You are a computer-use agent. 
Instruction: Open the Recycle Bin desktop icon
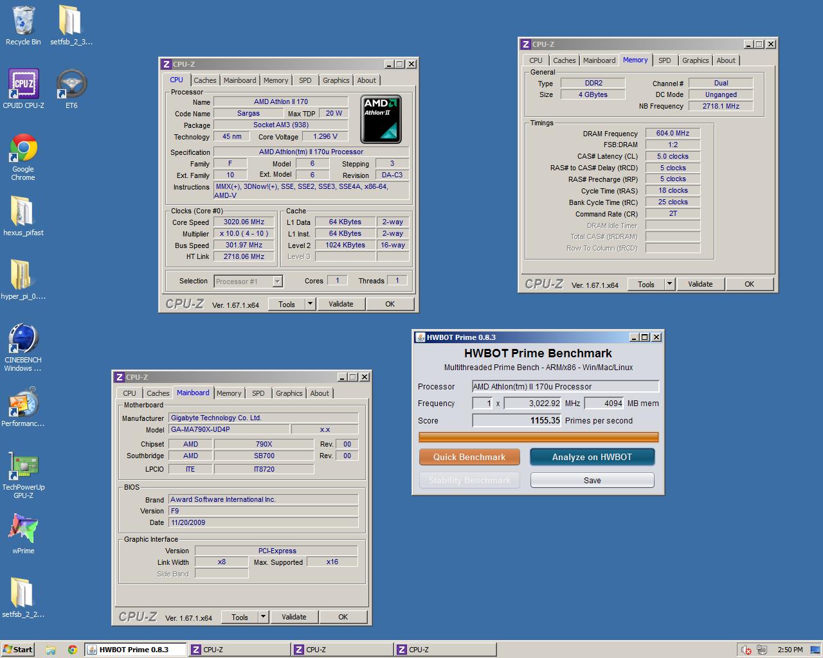pyautogui.click(x=23, y=26)
